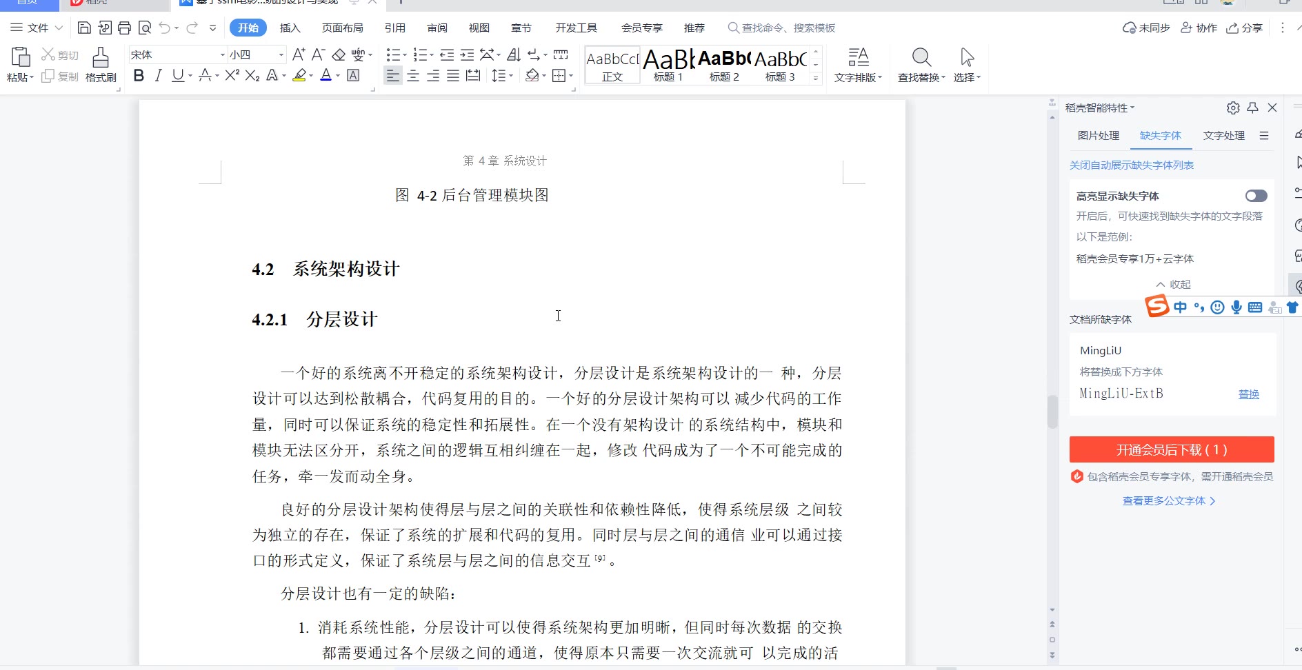Open Print Preview icon
Viewport: 1302px width, 670px height.
coord(144,28)
